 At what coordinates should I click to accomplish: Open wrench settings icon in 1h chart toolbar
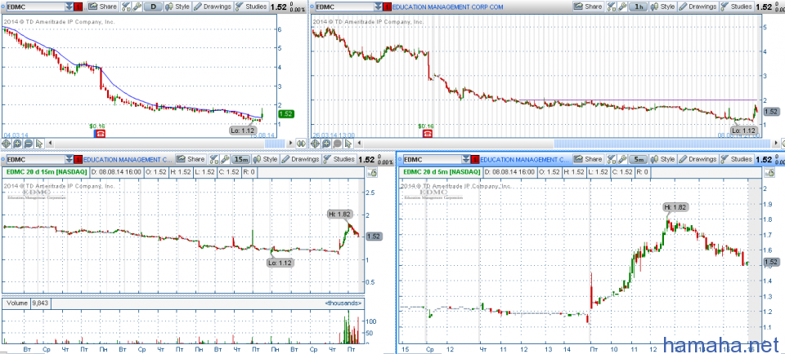[621, 7]
